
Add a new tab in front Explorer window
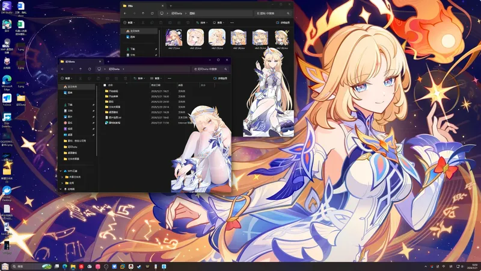click(108, 61)
